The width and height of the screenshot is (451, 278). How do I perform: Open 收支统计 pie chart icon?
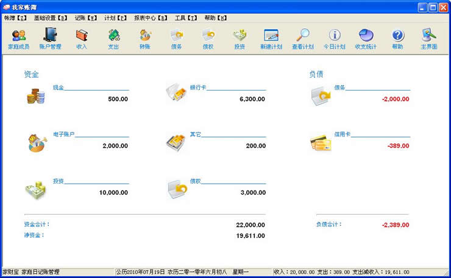tap(366, 39)
